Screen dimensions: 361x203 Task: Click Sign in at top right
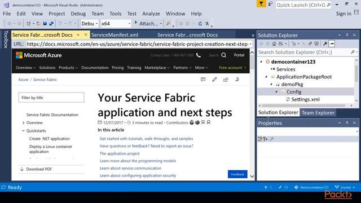tap(344, 14)
